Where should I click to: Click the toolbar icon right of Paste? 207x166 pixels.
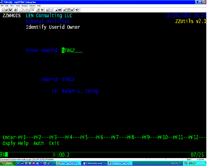tap(33, 10)
